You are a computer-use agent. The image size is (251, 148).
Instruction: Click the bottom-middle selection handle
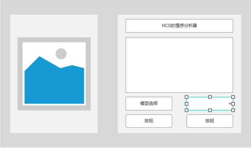210,110
